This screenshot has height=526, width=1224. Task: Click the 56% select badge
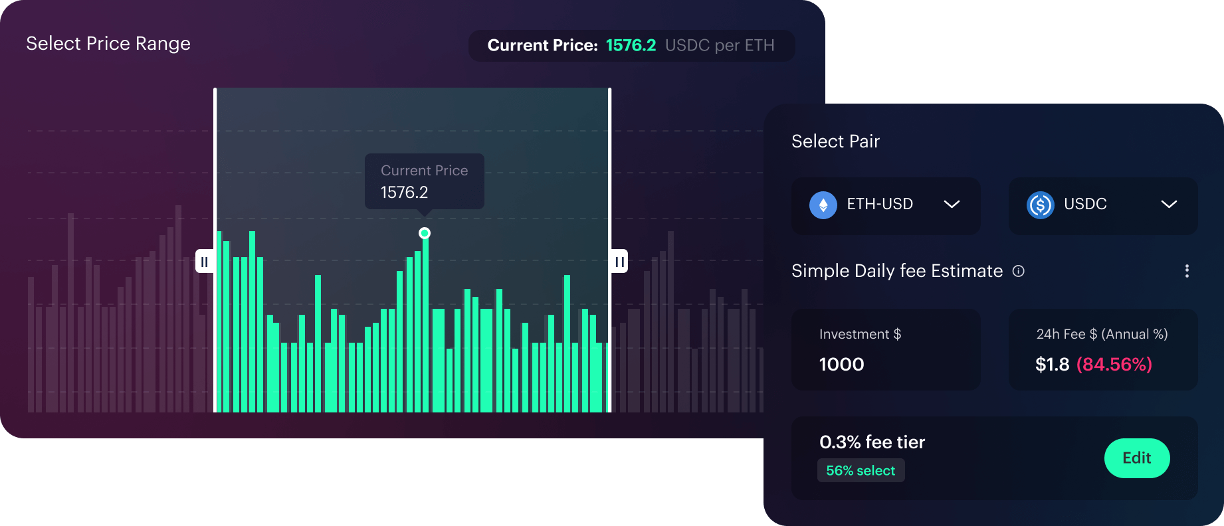point(861,470)
